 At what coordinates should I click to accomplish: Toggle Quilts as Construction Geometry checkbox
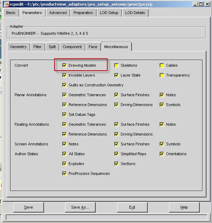click(x=64, y=85)
